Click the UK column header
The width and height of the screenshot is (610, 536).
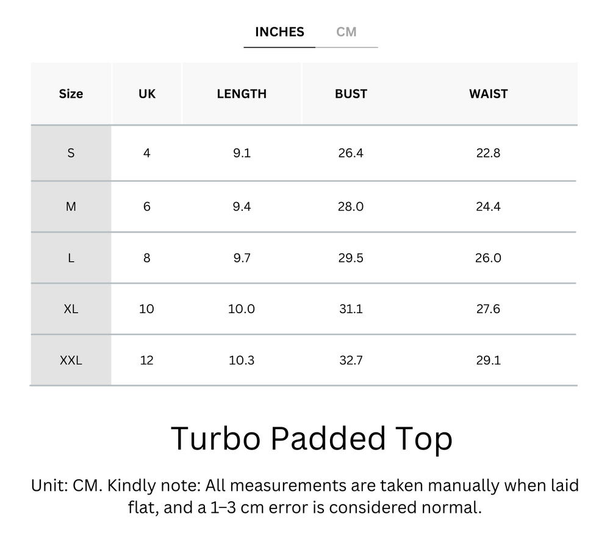[x=146, y=93]
